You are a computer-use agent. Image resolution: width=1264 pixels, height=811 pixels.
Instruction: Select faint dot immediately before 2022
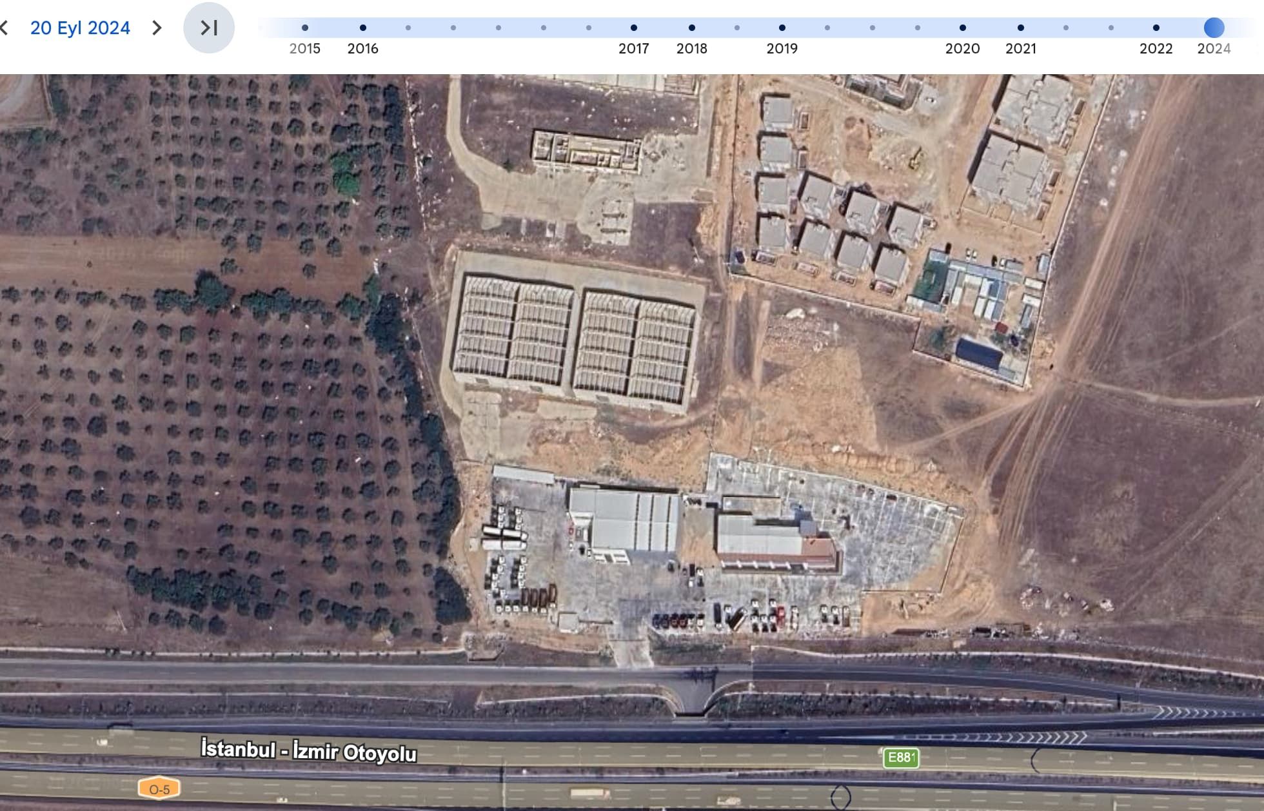click(x=1111, y=28)
